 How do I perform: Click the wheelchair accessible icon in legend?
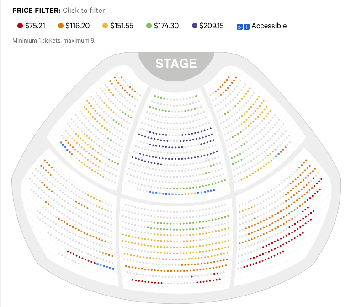(239, 27)
